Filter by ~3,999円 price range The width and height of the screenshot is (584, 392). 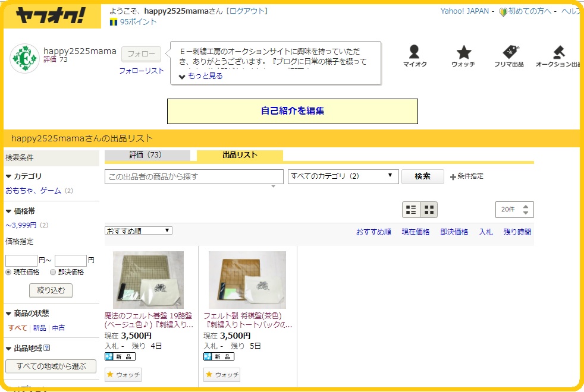[x=21, y=225]
